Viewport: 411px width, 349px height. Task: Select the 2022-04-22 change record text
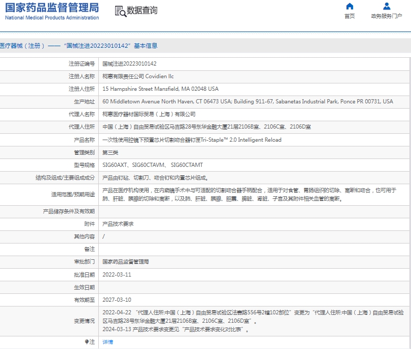tap(253, 316)
